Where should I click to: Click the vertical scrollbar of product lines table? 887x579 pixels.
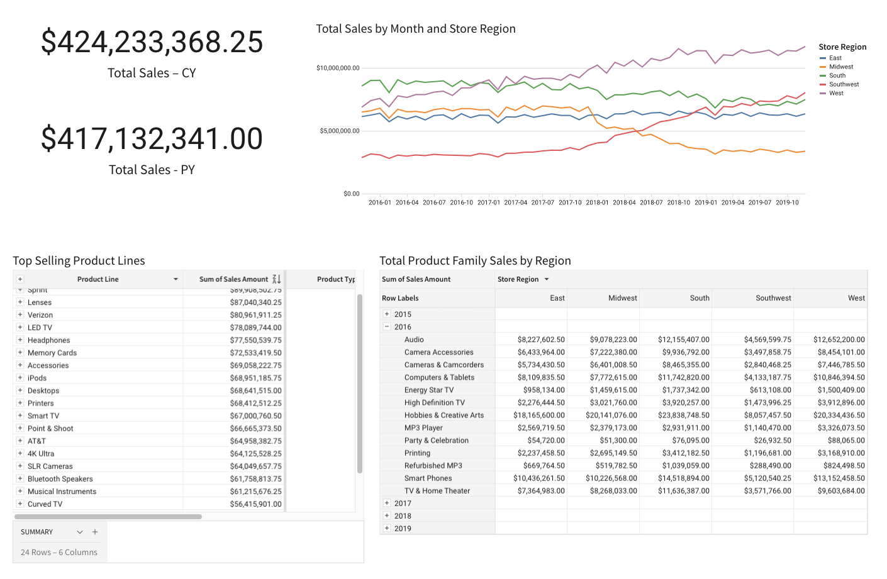(360, 383)
